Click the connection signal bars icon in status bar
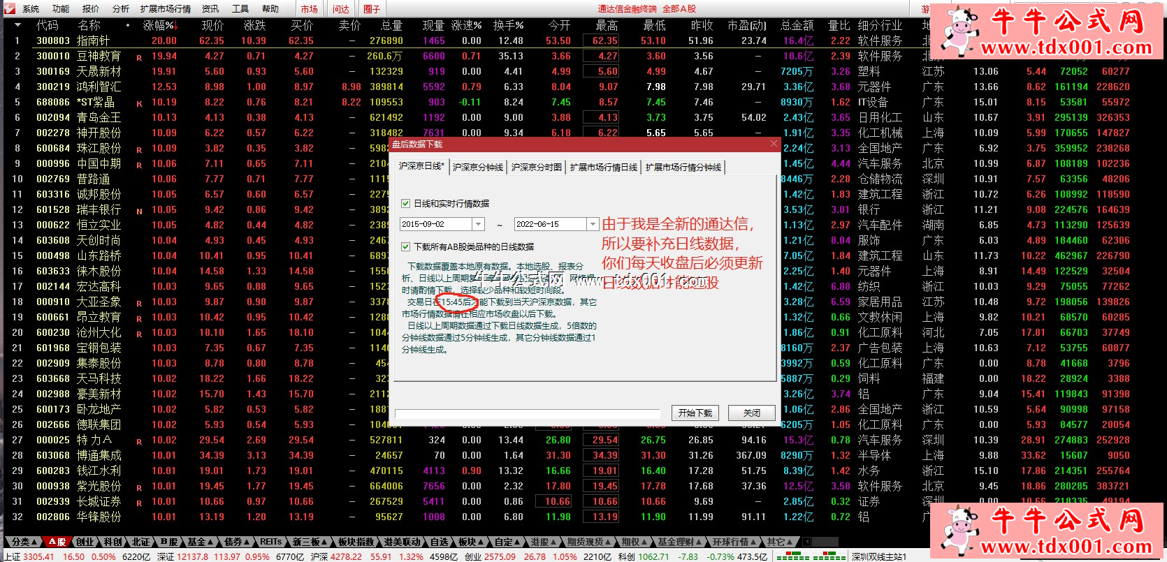The width and height of the screenshot is (1167, 562). [x=811, y=556]
